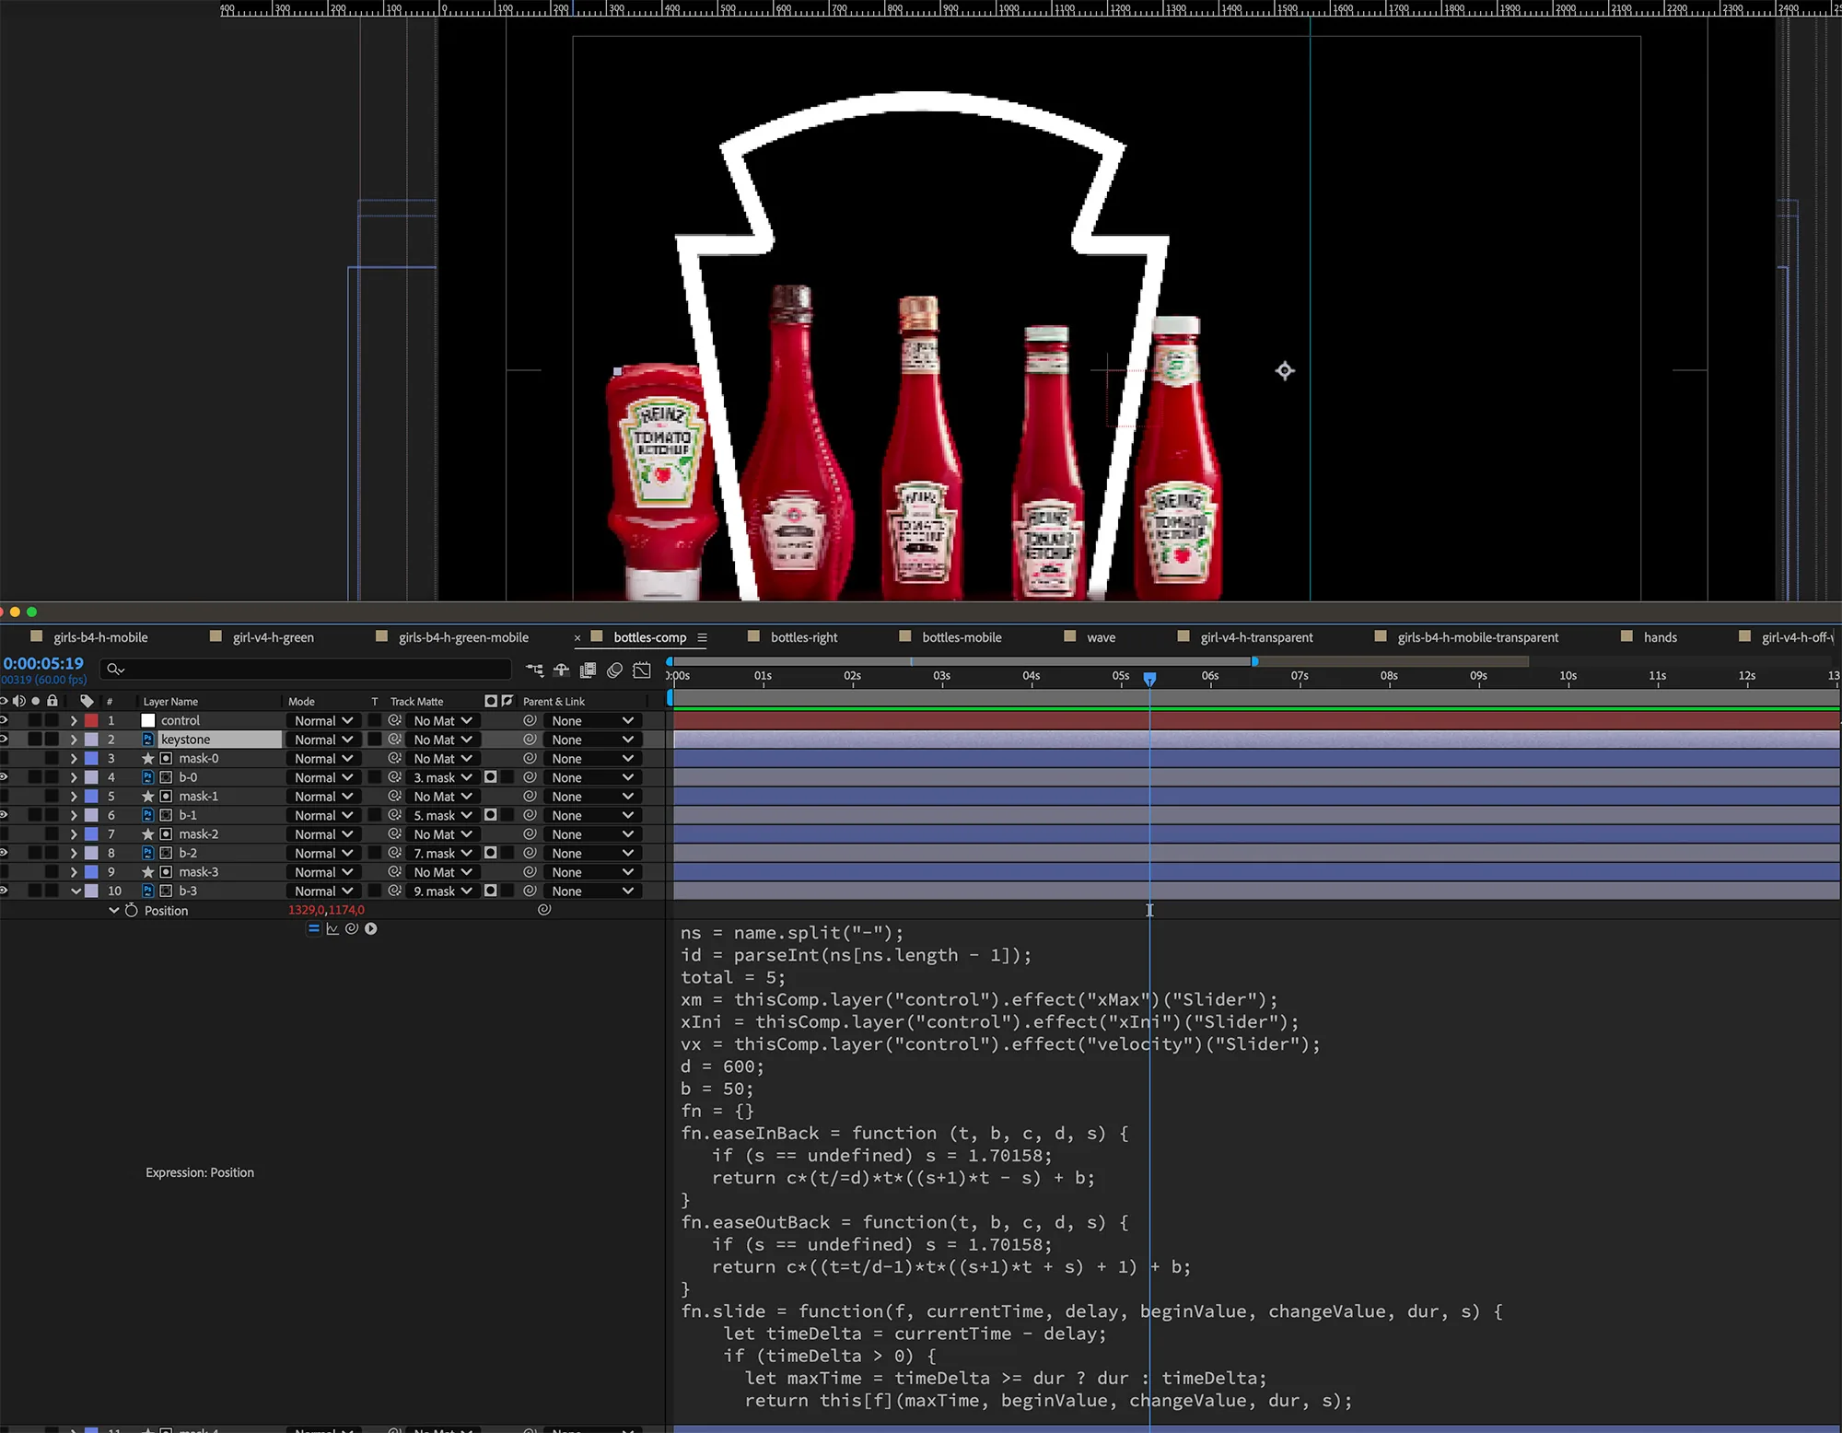Expand the control layer properties
The width and height of the screenshot is (1842, 1433).
(x=74, y=721)
